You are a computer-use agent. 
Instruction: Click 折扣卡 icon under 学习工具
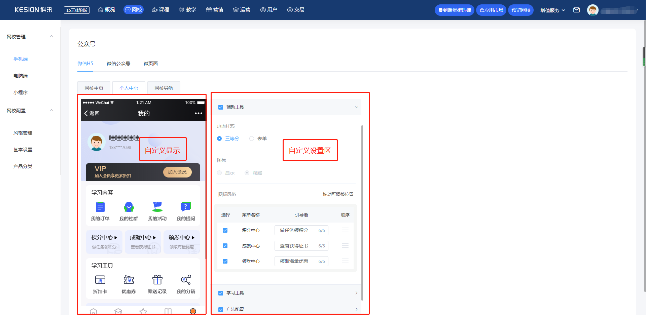click(100, 280)
